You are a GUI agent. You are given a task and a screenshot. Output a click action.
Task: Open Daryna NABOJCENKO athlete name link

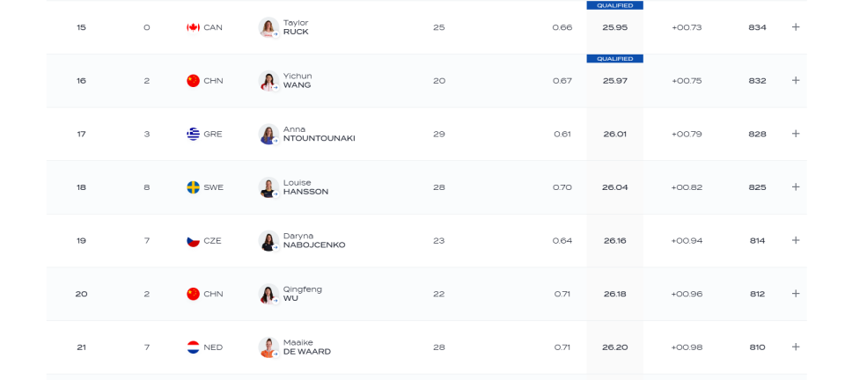(314, 241)
